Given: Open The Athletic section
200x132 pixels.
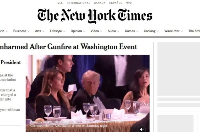Looking at the screenshot, I should point(194,31).
